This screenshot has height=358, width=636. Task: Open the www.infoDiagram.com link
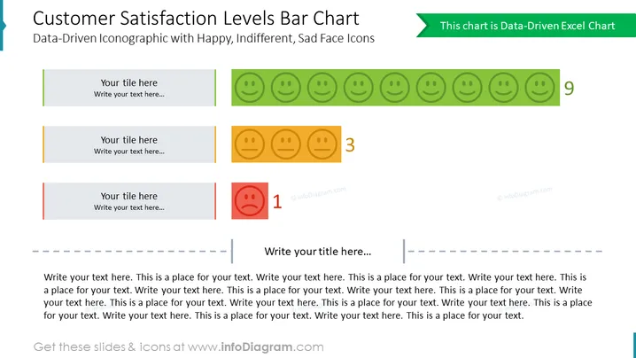(255, 347)
